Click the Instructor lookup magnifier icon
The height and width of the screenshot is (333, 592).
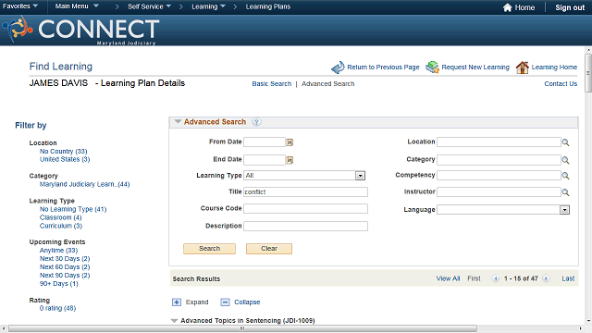565,192
